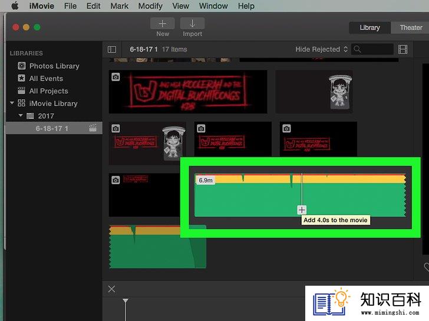
Task: Click the 2017 calendar icon
Action: pos(30,116)
